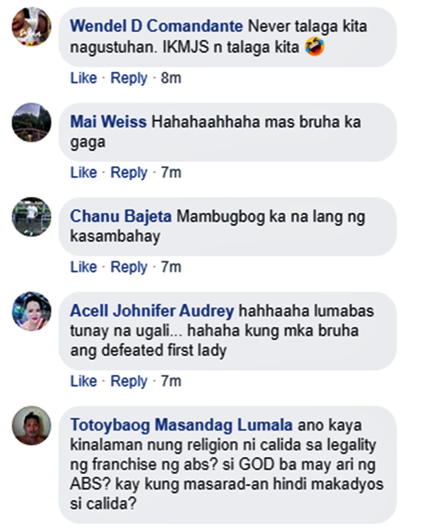Visit Acell Johnifer Audrey's name link

tap(152, 311)
